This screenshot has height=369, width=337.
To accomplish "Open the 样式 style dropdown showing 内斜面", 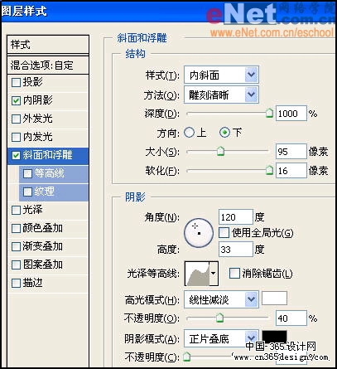I will 221,75.
